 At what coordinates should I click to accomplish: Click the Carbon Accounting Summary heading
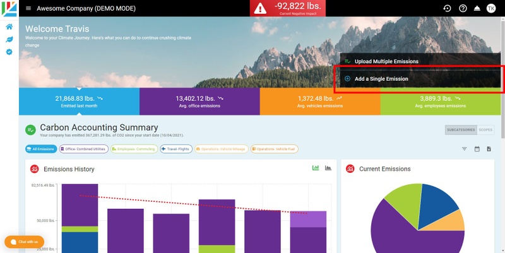pyautogui.click(x=99, y=127)
